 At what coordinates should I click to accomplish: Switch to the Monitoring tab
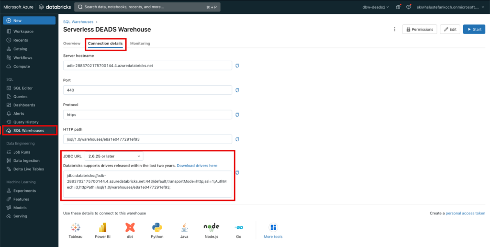click(140, 44)
